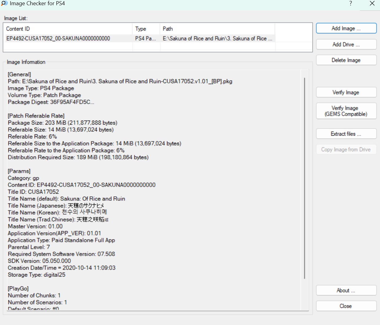Open the Add Drive dialog
This screenshot has width=380, height=325.
click(346, 44)
